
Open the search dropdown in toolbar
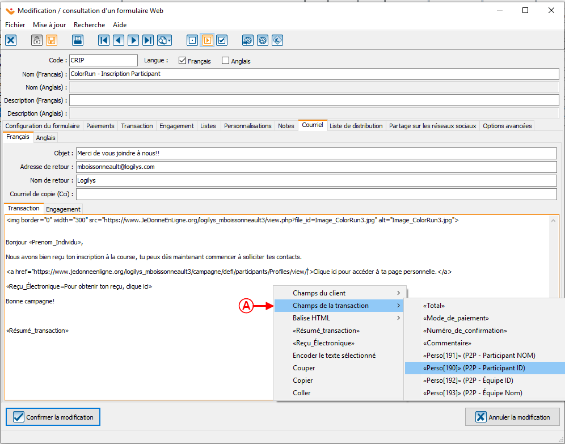click(165, 40)
